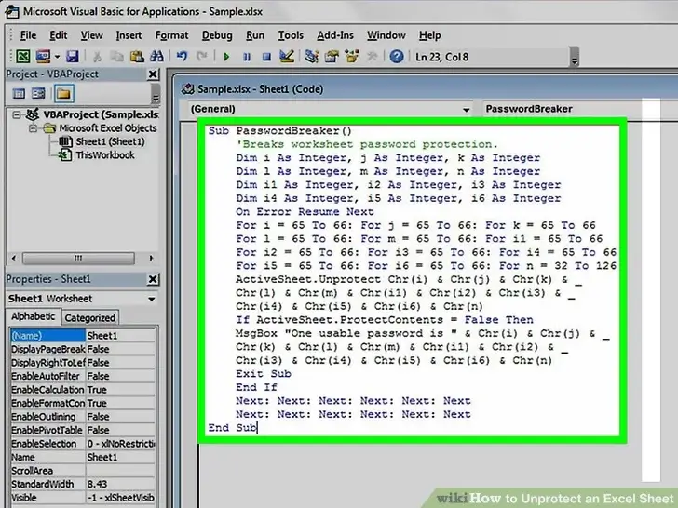
Task: Toggle Folders icon in Project panel
Action: [63, 93]
